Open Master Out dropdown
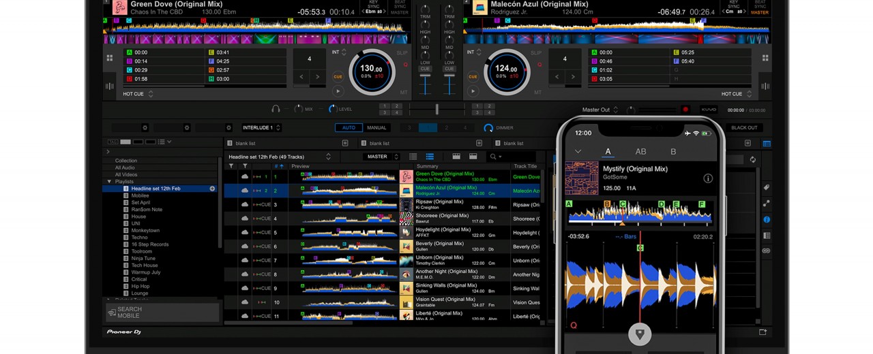 pos(600,110)
